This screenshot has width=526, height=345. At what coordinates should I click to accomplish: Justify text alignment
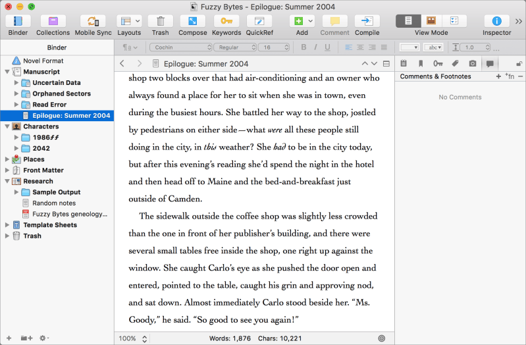(384, 47)
